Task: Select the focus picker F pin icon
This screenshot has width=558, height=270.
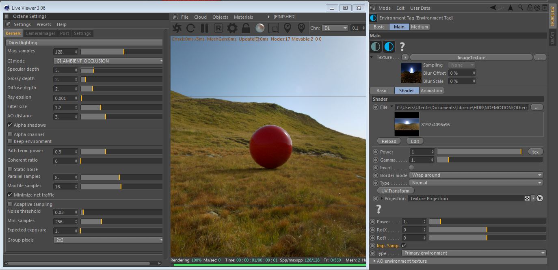Action: tap(288, 28)
